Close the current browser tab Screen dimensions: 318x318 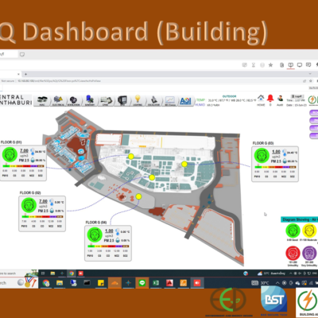click(x=18, y=74)
